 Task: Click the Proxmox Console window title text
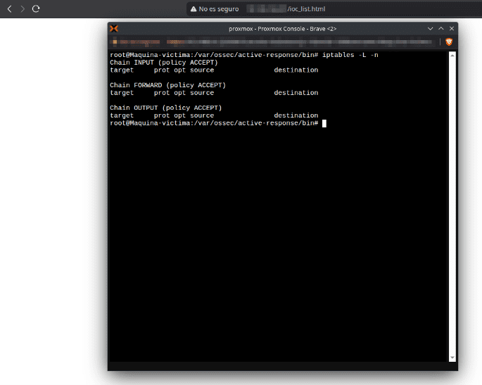282,28
